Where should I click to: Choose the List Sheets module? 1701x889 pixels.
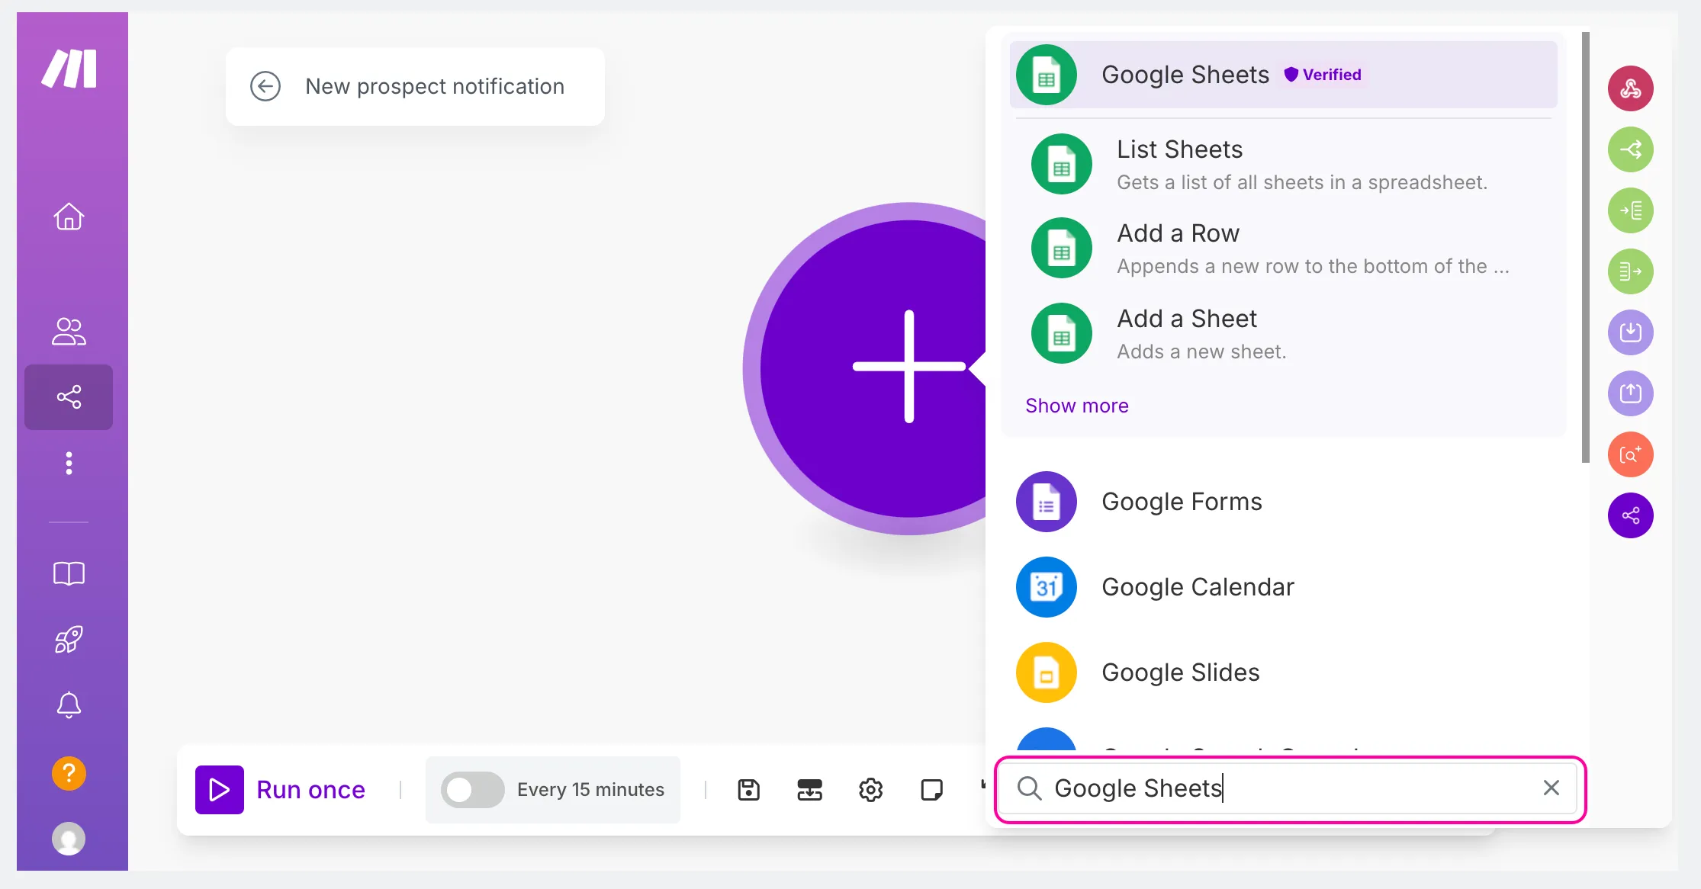1284,164
